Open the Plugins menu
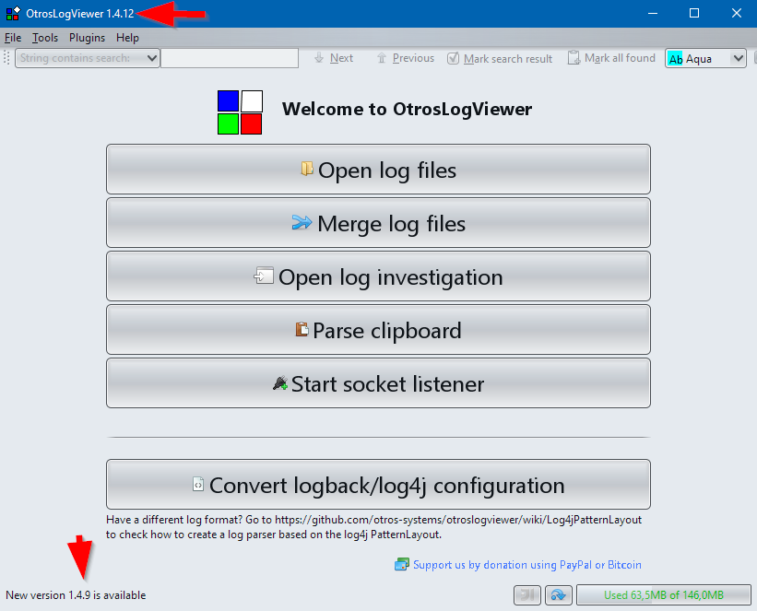Screen dimensions: 757x611 pos(87,38)
